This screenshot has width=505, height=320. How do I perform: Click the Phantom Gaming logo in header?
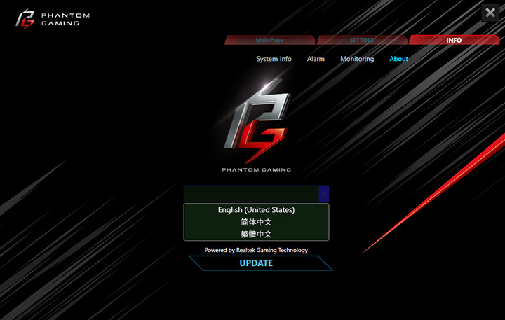coord(53,19)
